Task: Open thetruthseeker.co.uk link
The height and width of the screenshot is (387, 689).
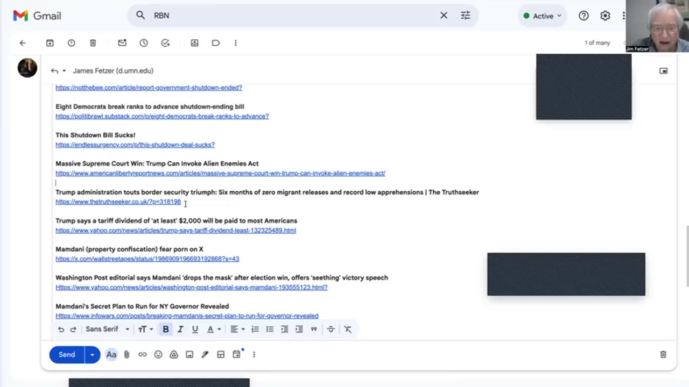Action: point(118,202)
